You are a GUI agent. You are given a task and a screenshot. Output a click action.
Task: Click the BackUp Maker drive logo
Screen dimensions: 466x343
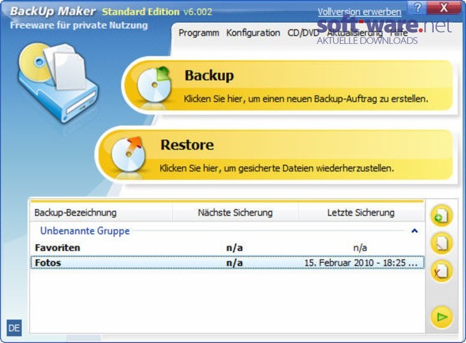coord(58,83)
